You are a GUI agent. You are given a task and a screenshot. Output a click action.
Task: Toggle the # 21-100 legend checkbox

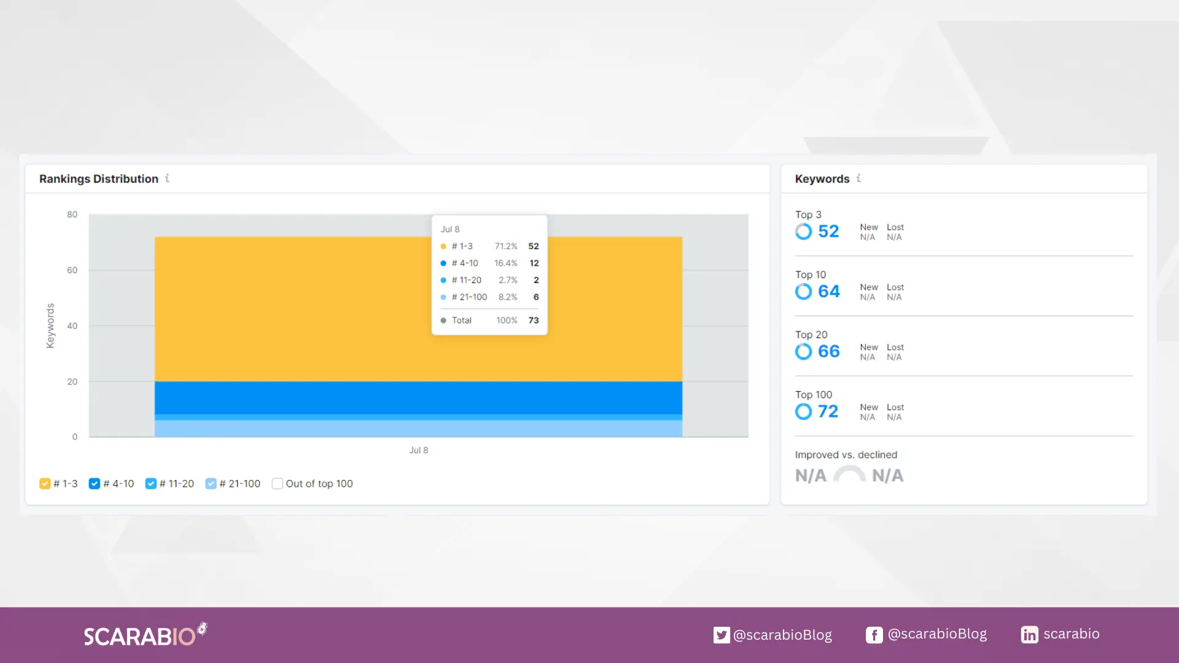click(x=211, y=484)
